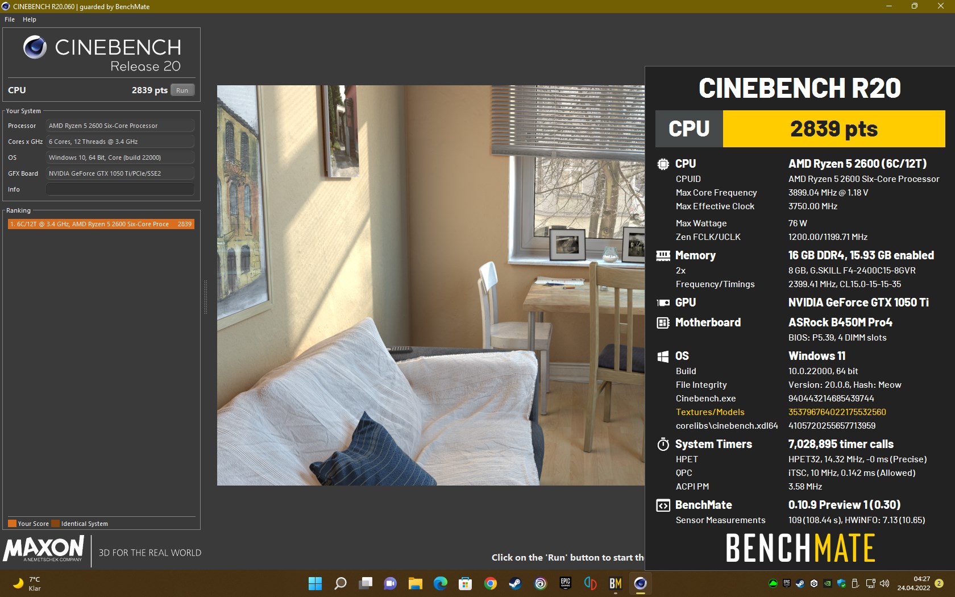Click the Cinebench taskbar icon
The image size is (955, 597).
(641, 583)
